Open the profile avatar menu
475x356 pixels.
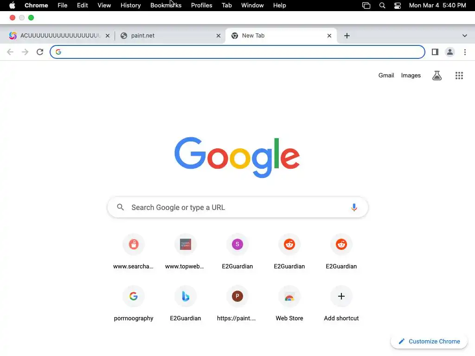[x=450, y=52]
